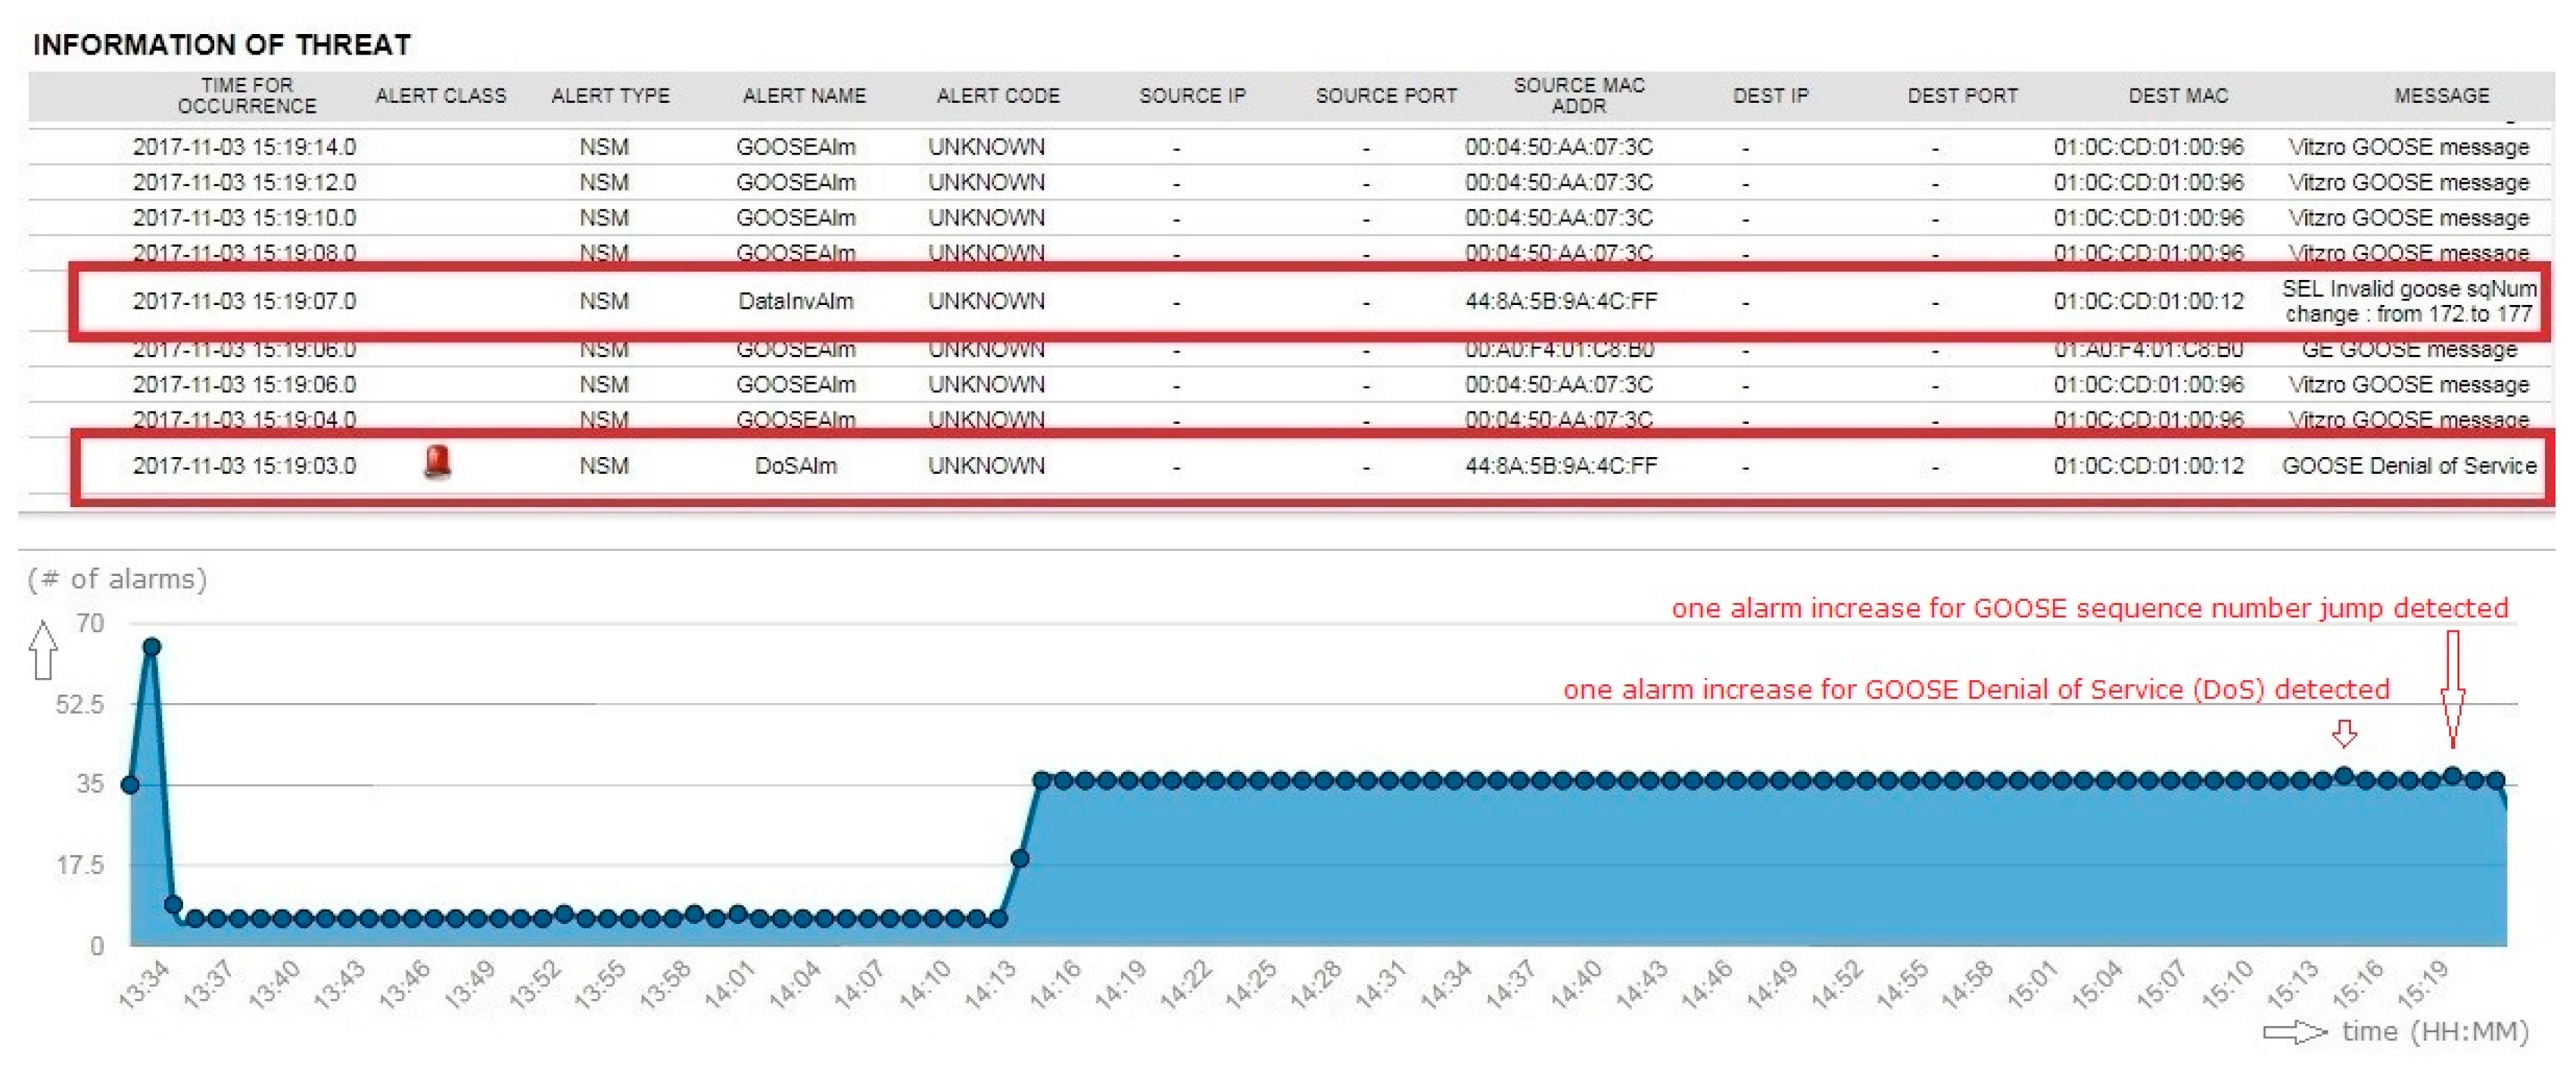
Task: Click the red siren alert class icon
Action: click(x=437, y=463)
